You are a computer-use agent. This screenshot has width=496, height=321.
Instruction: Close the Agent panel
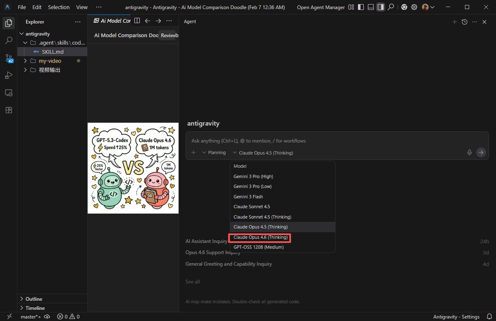[484, 22]
